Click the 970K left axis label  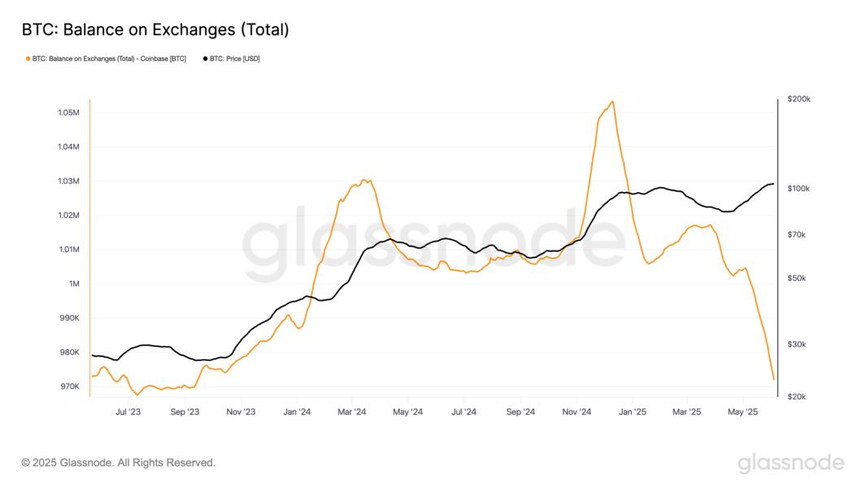pos(69,386)
